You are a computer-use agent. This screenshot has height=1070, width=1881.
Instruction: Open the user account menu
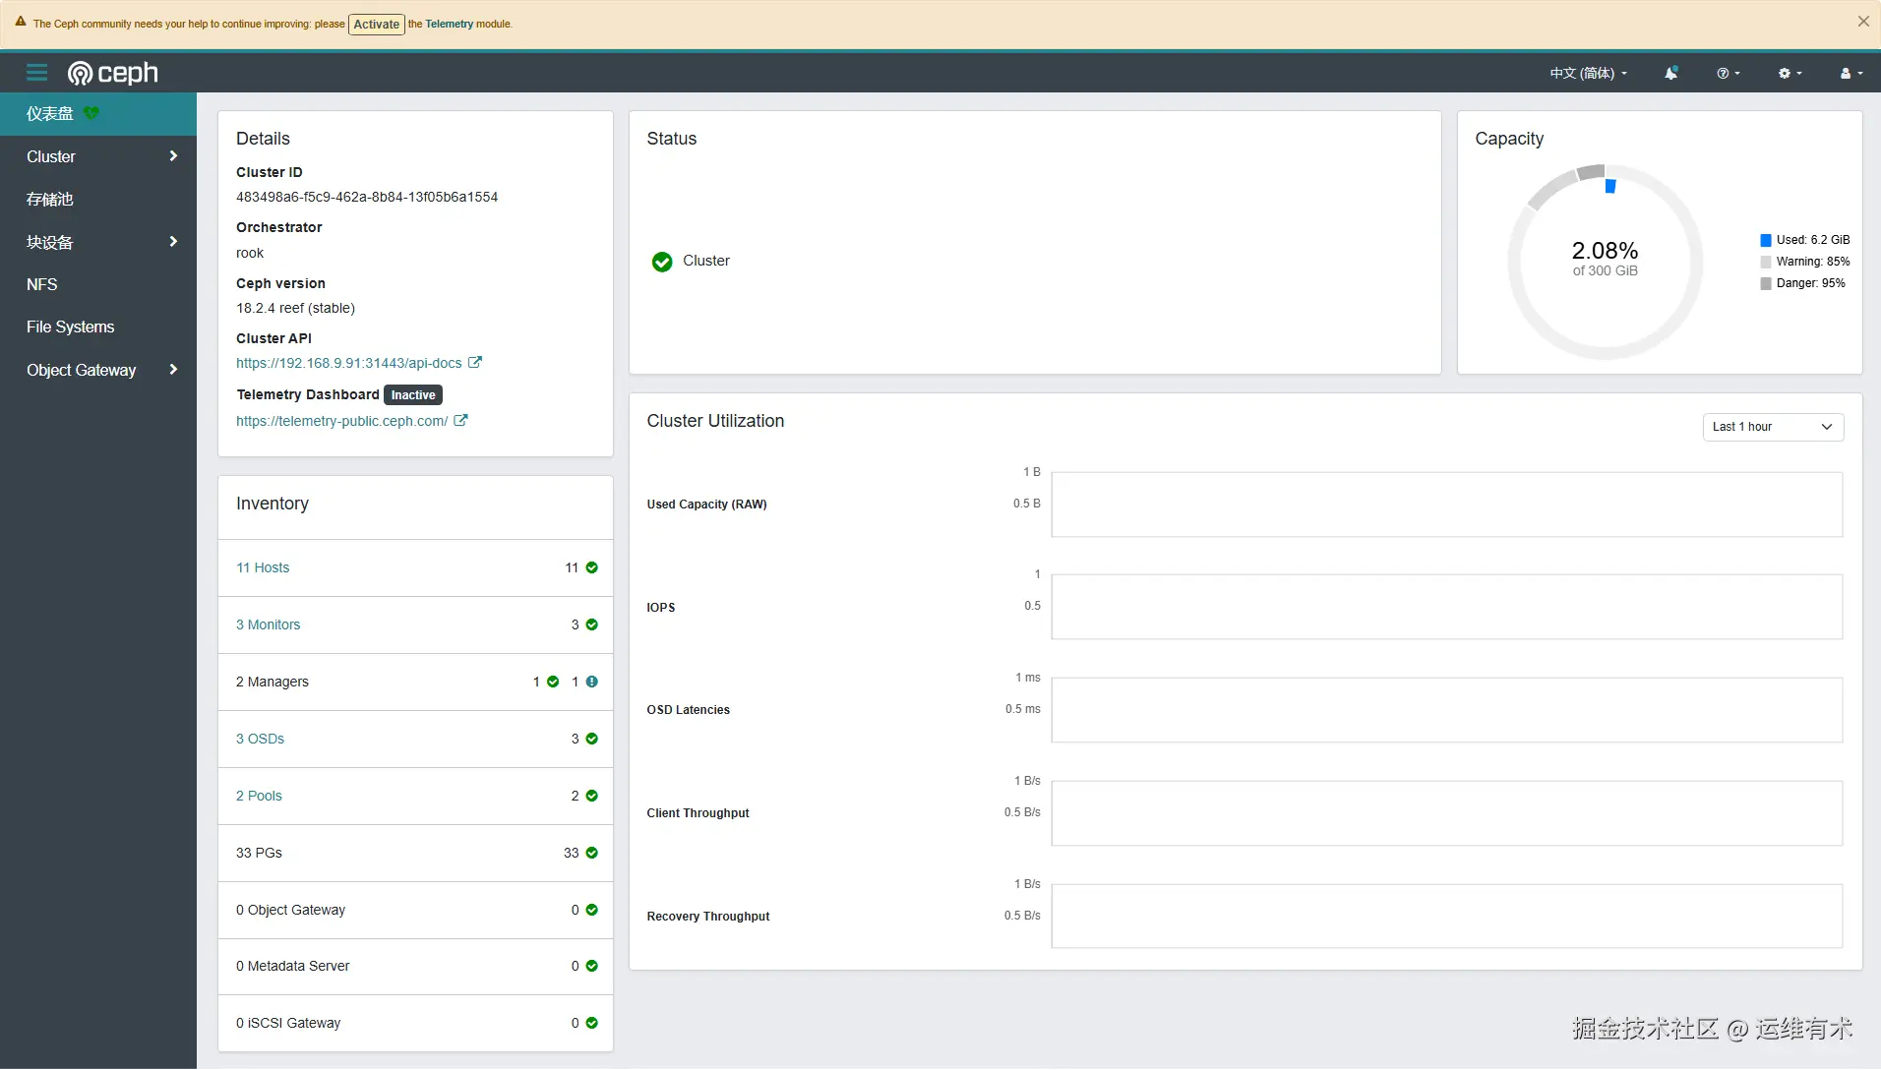1848,73
